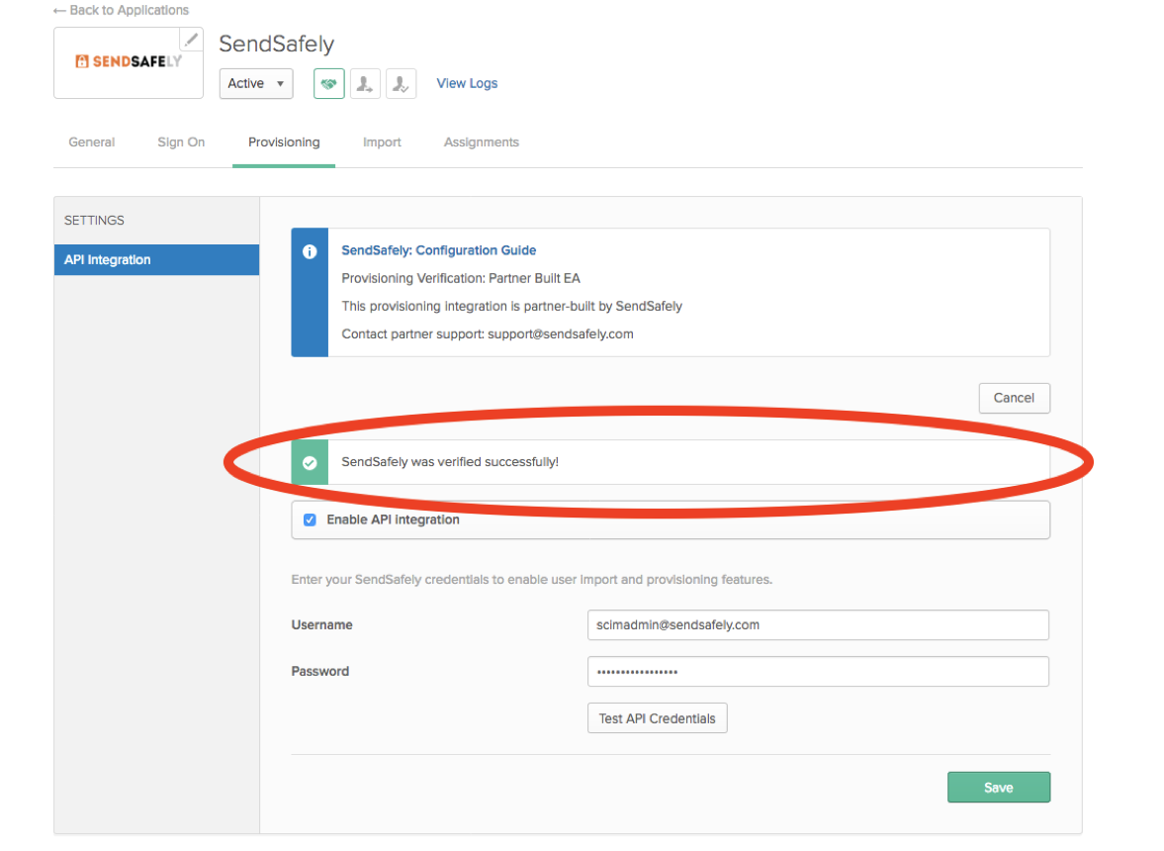Click Test API Credentials

(x=657, y=717)
